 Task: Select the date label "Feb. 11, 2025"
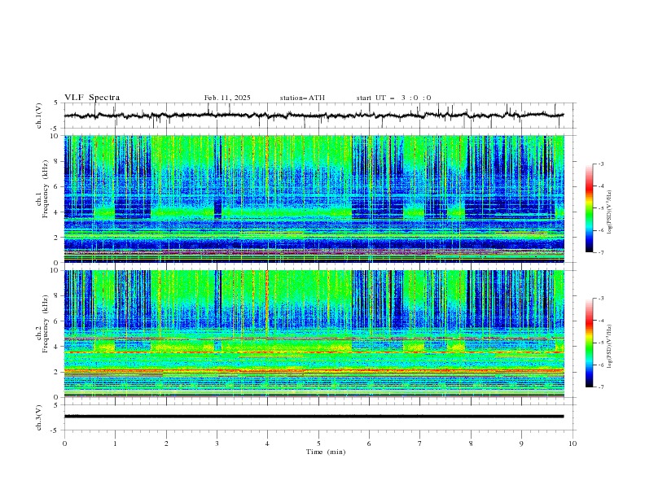point(227,98)
